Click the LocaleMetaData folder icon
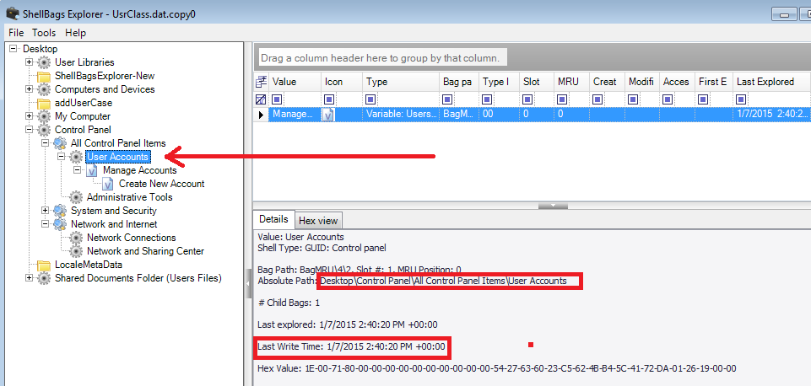Image resolution: width=811 pixels, height=386 pixels. pos(44,265)
